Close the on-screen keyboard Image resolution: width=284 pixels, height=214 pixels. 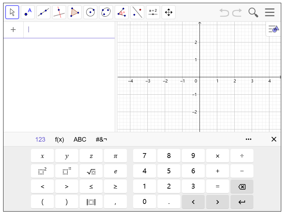pos(274,139)
